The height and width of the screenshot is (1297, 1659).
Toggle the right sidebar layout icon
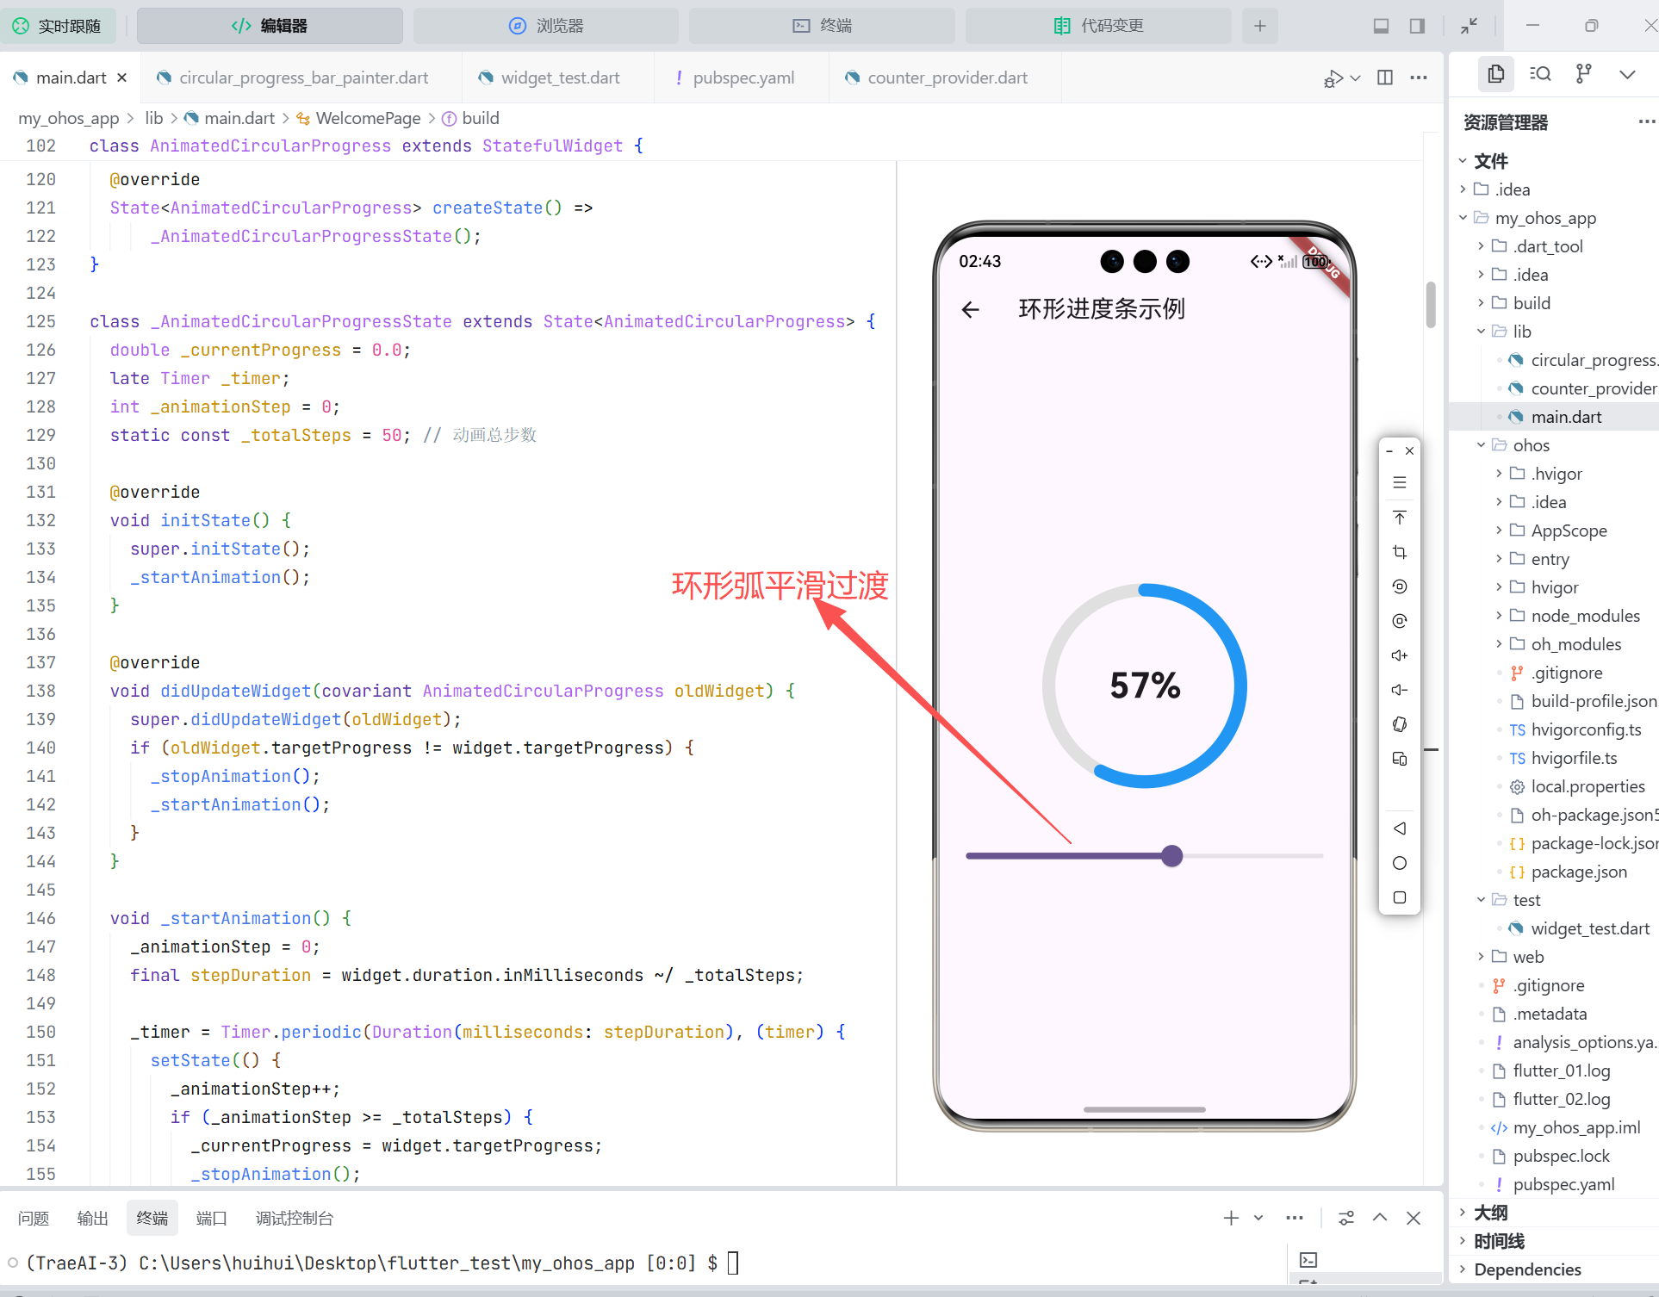[1417, 26]
